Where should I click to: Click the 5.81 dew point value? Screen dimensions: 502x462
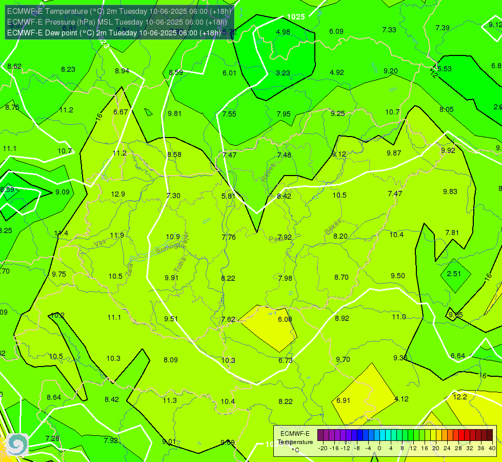pyautogui.click(x=228, y=196)
